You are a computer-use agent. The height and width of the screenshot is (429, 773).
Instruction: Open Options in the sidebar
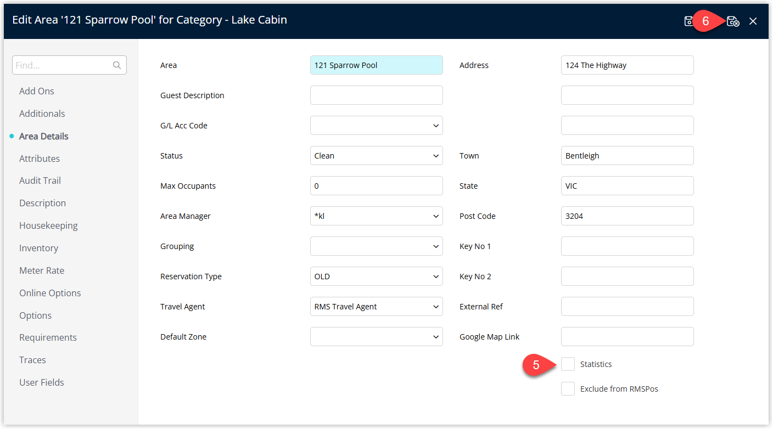point(36,315)
